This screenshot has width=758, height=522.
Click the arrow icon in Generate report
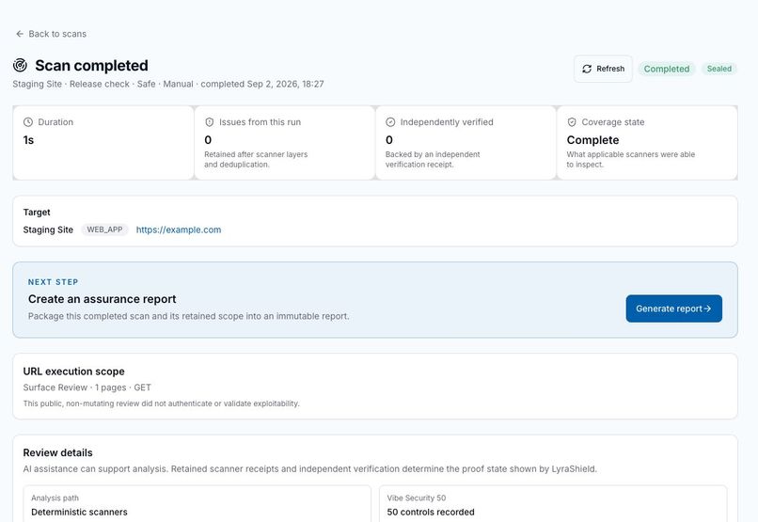tap(708, 308)
